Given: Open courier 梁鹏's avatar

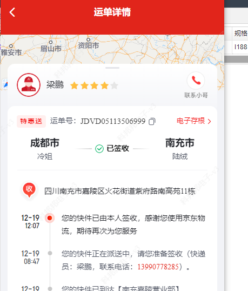Looking at the screenshot, I should [29, 85].
